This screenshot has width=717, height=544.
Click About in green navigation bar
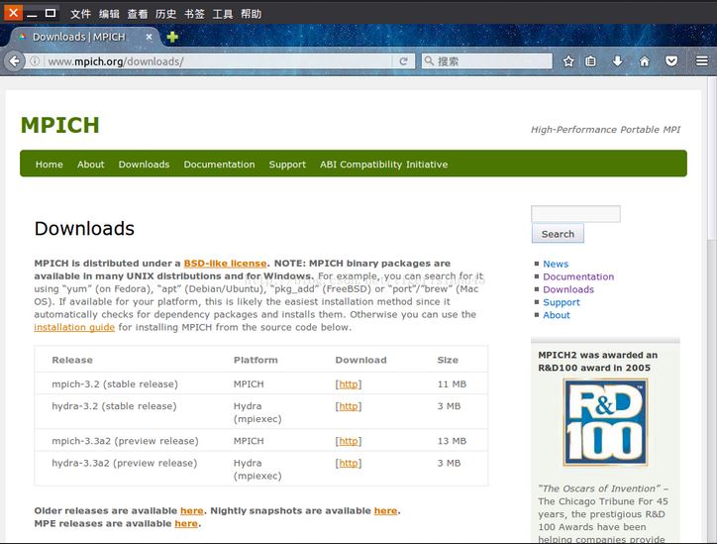pyautogui.click(x=90, y=164)
